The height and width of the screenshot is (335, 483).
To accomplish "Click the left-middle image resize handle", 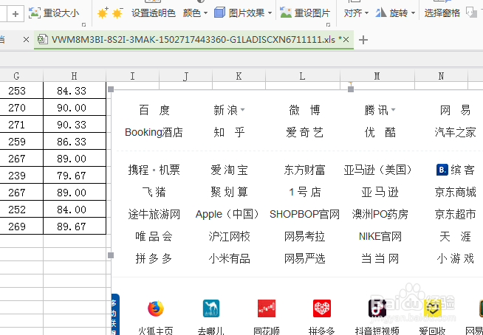I will [111, 255].
